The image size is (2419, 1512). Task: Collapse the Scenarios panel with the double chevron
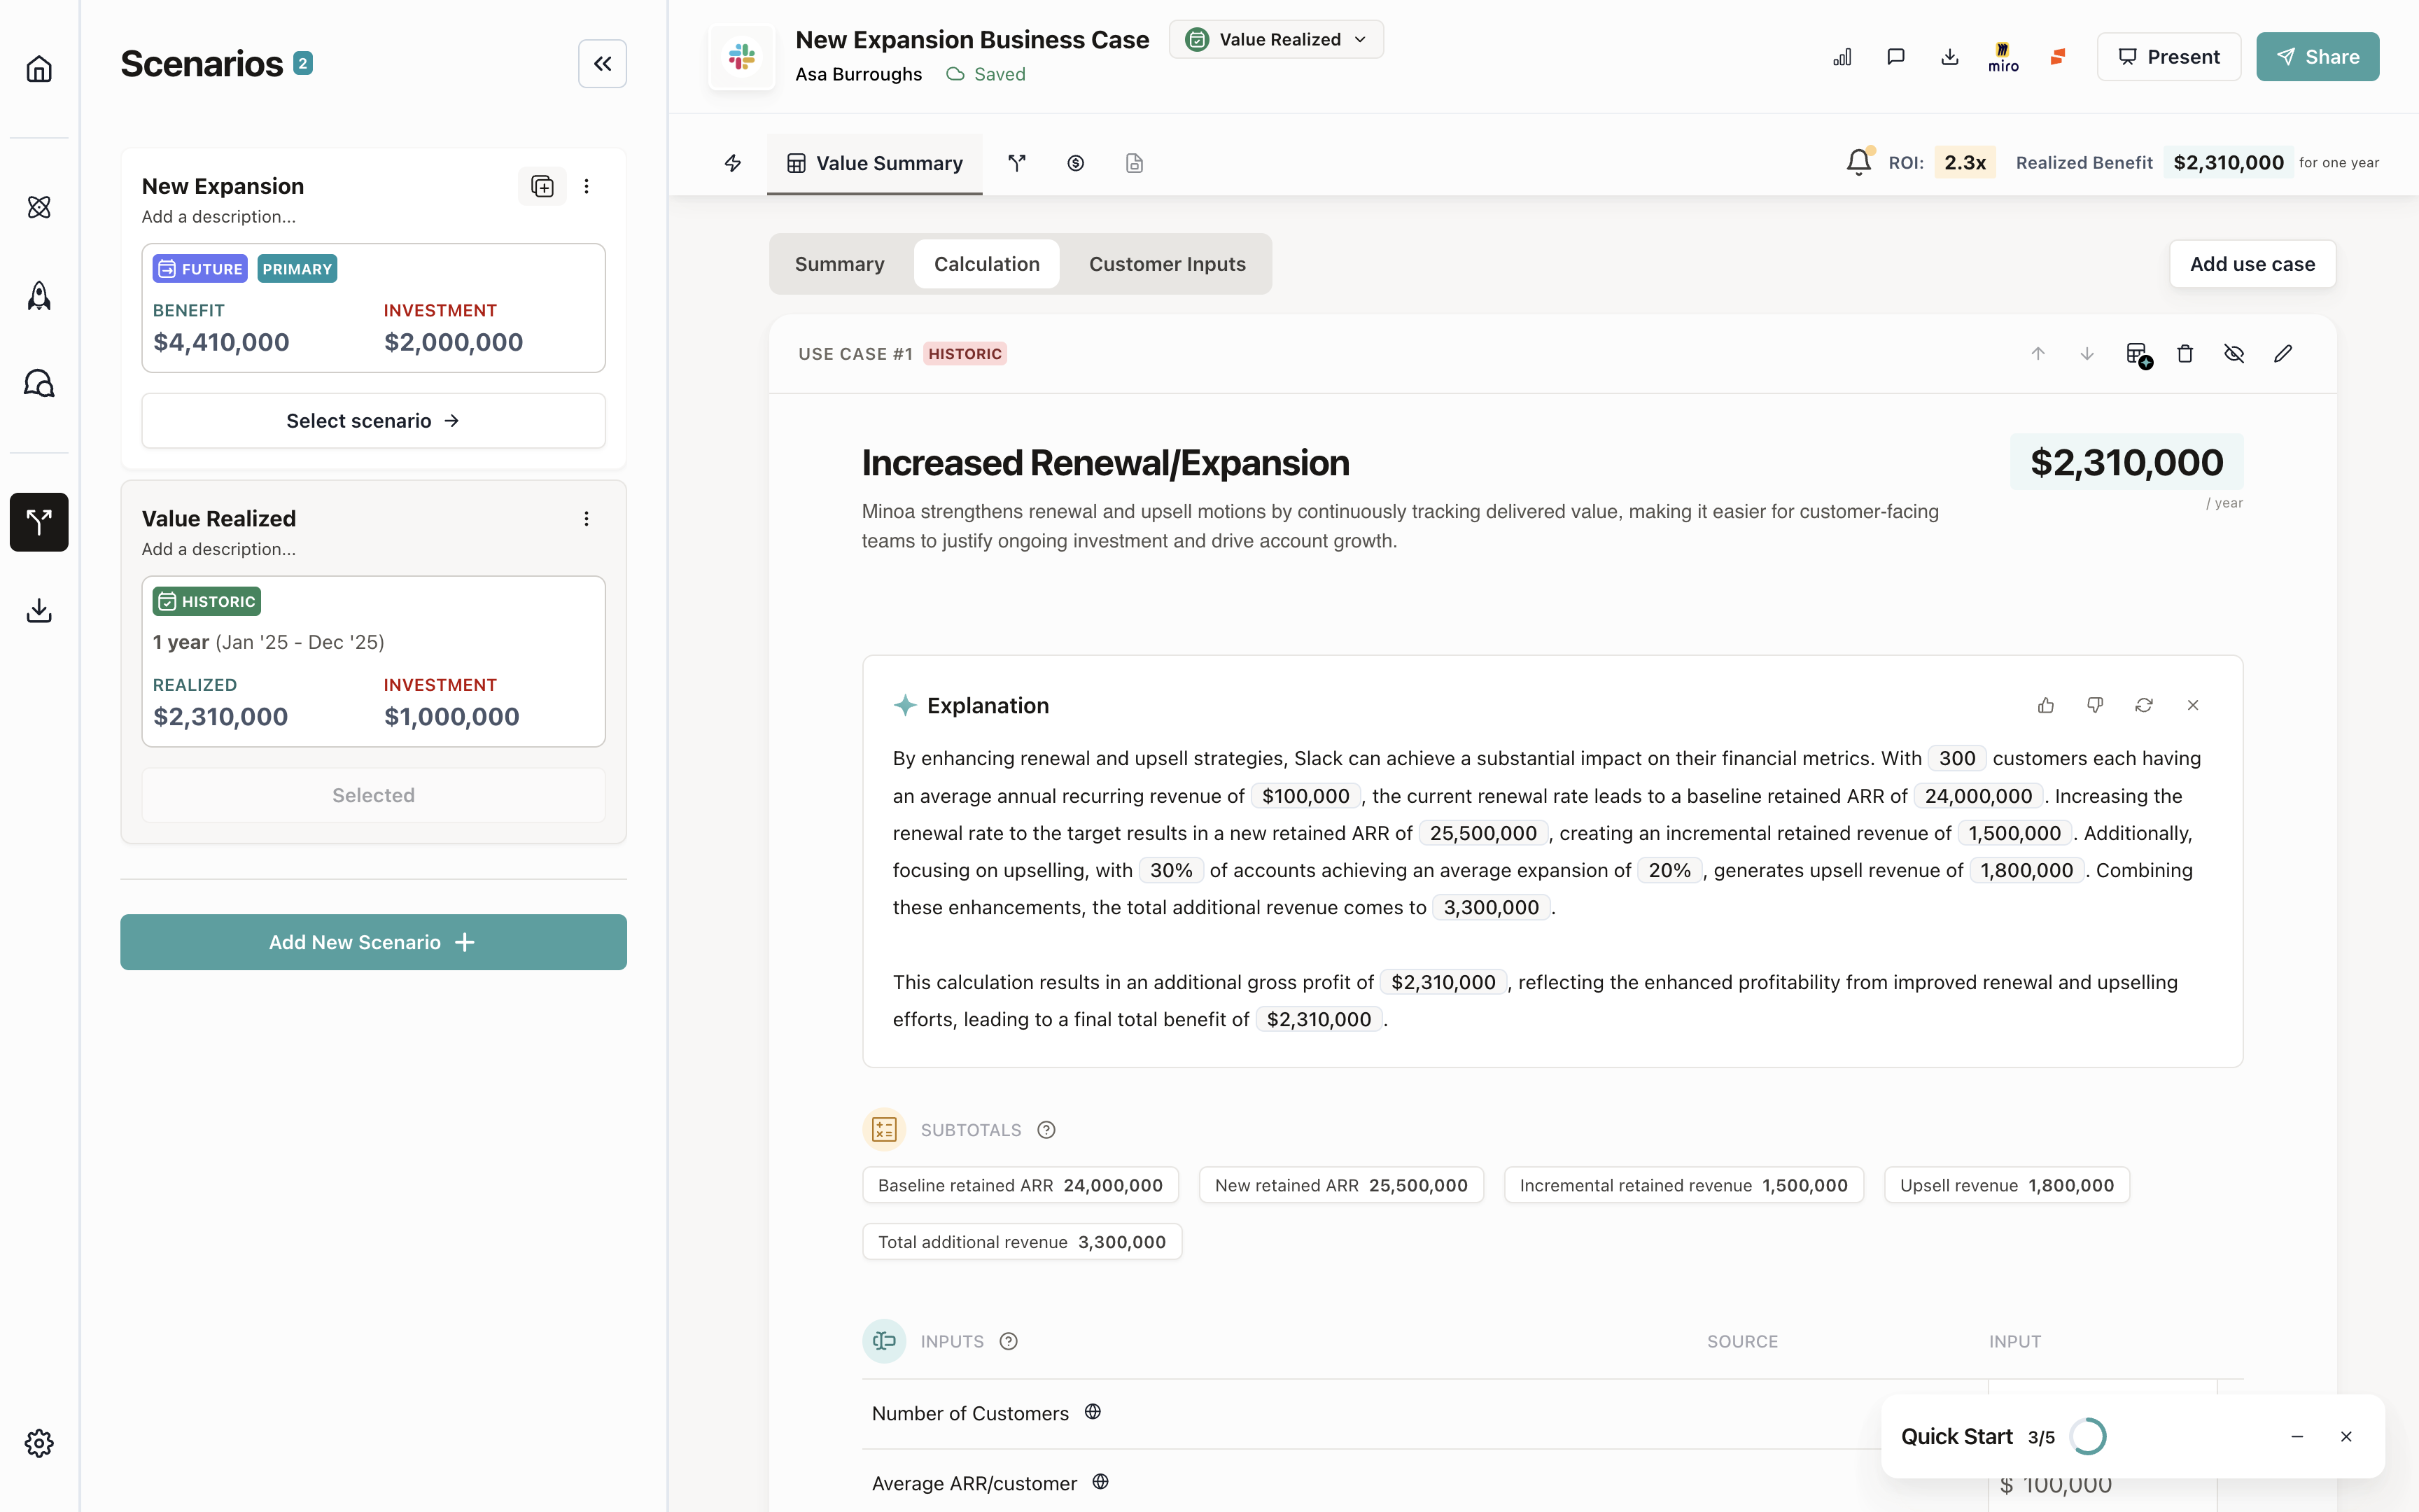click(x=602, y=64)
